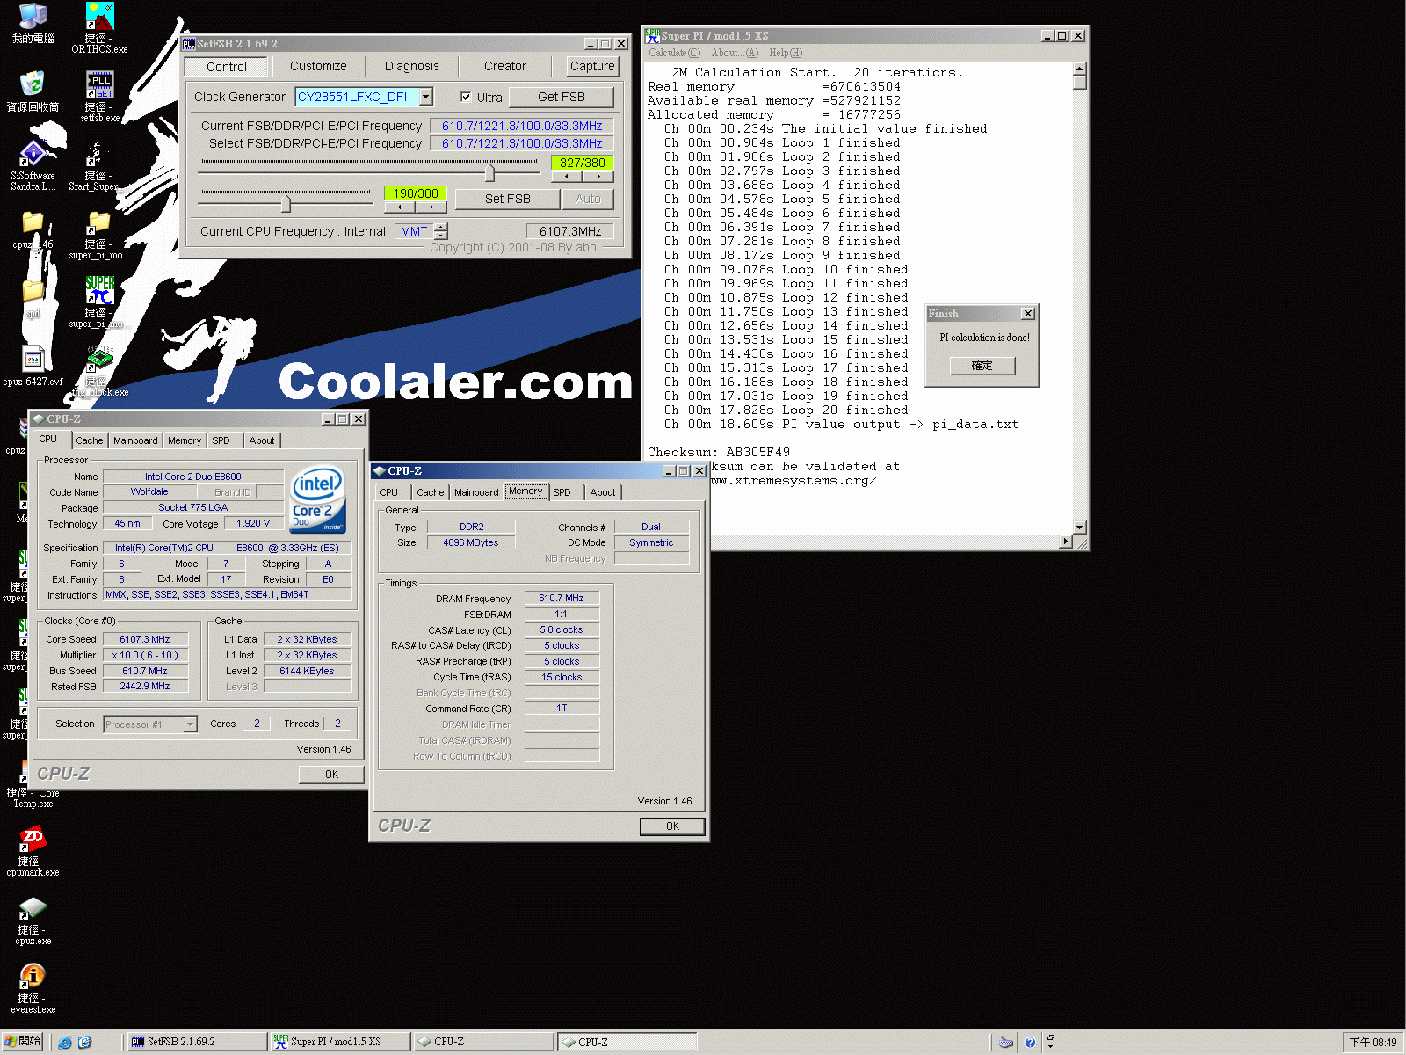Click the Checksum: AB305F49 line
This screenshot has height=1055, width=1406.
tap(719, 452)
